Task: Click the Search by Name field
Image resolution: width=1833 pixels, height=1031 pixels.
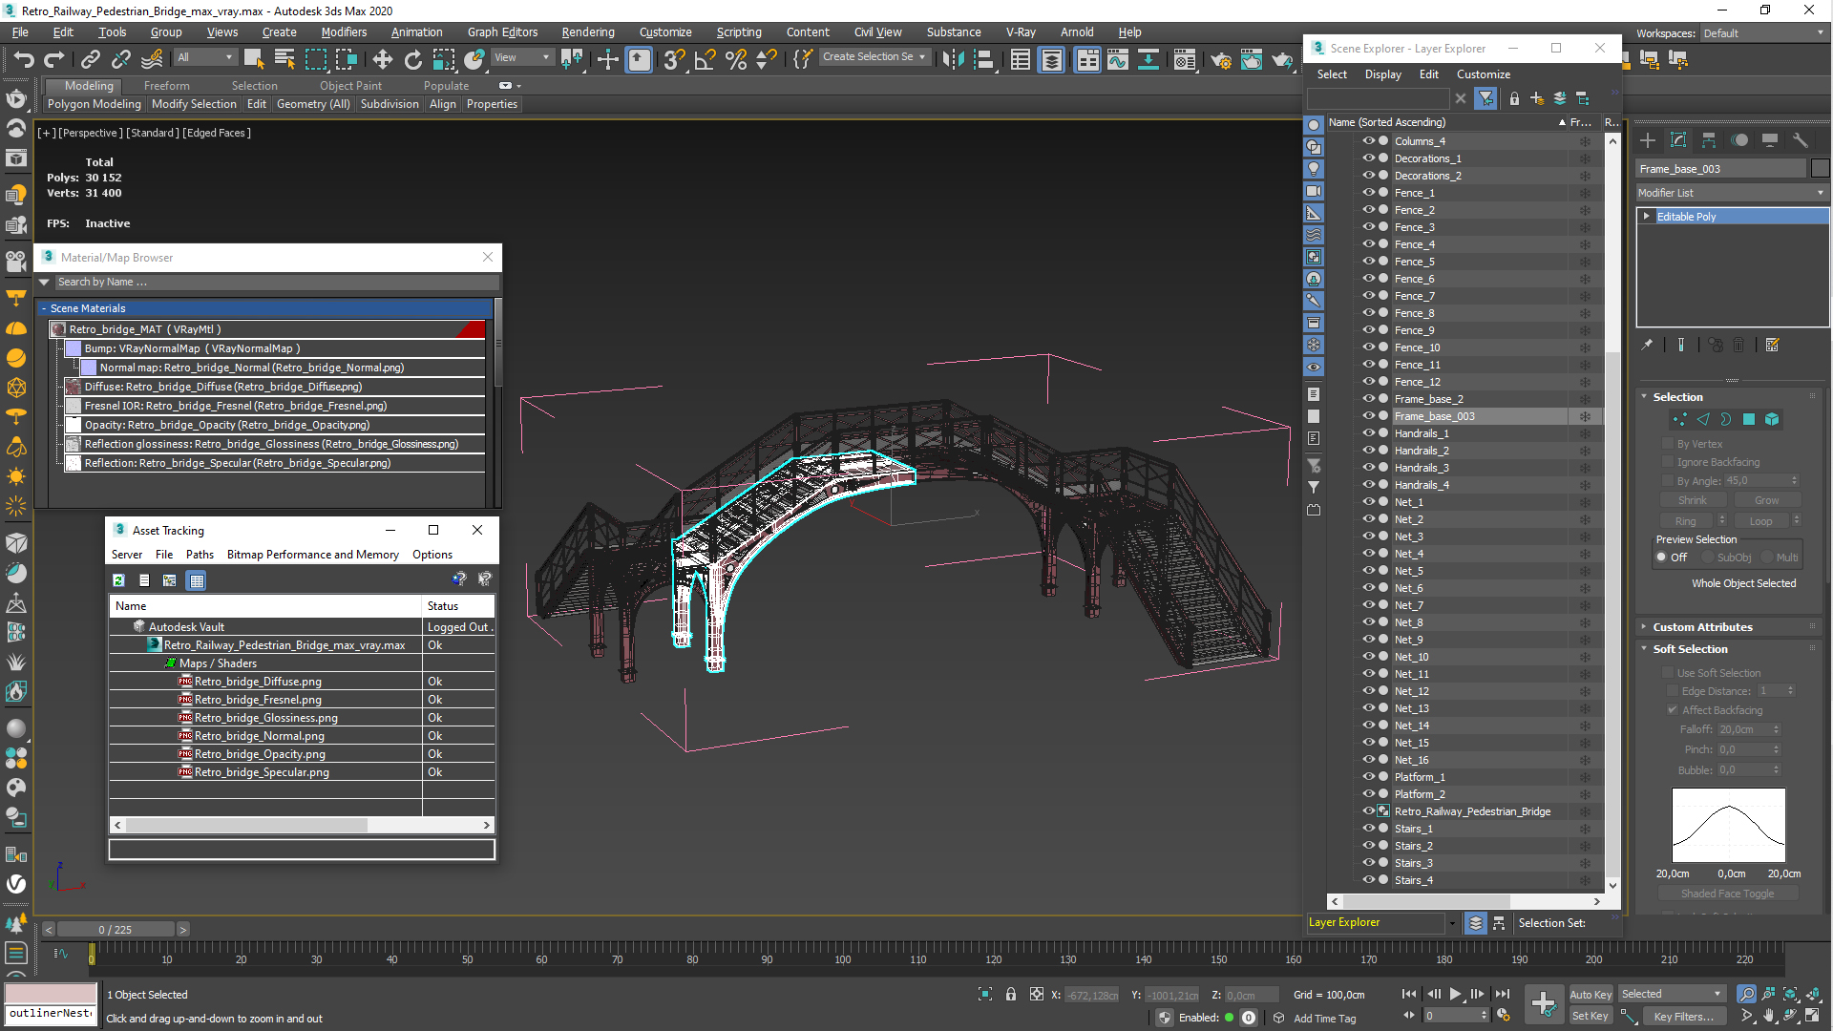Action: [275, 283]
